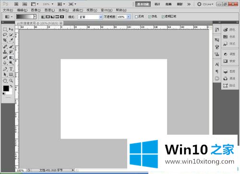Viewport: 240px width, 174px height.
Task: Choose the Diamond Gradient style
Action: click(x=62, y=17)
